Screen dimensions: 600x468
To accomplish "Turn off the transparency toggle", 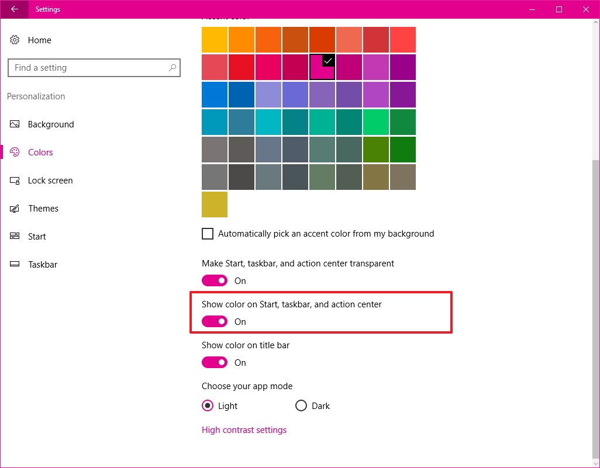I will coord(215,281).
